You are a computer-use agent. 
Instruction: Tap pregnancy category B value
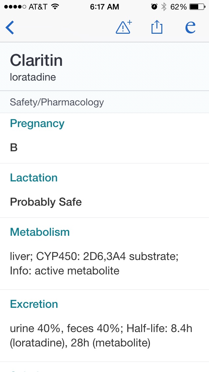click(x=14, y=148)
